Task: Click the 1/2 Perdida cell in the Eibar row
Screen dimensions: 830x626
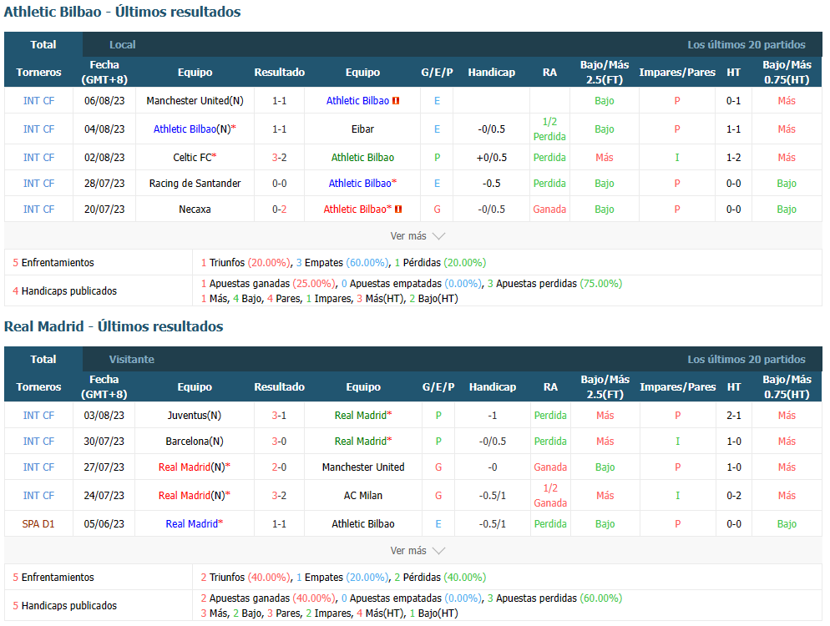Action: click(x=549, y=129)
